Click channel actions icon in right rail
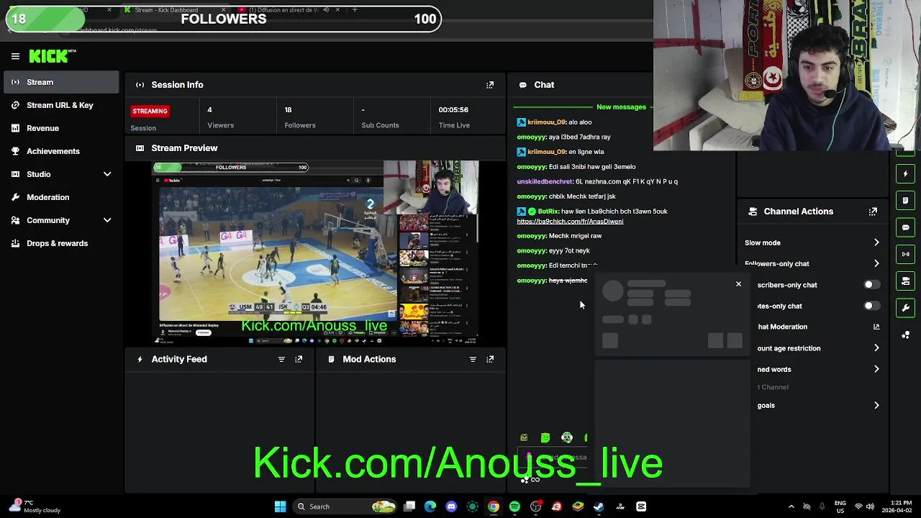This screenshot has width=921, height=518. [x=906, y=281]
